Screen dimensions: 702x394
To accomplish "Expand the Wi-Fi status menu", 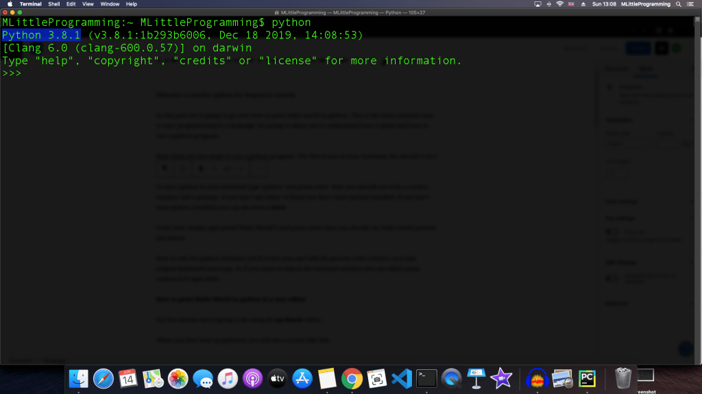I will coord(559,4).
